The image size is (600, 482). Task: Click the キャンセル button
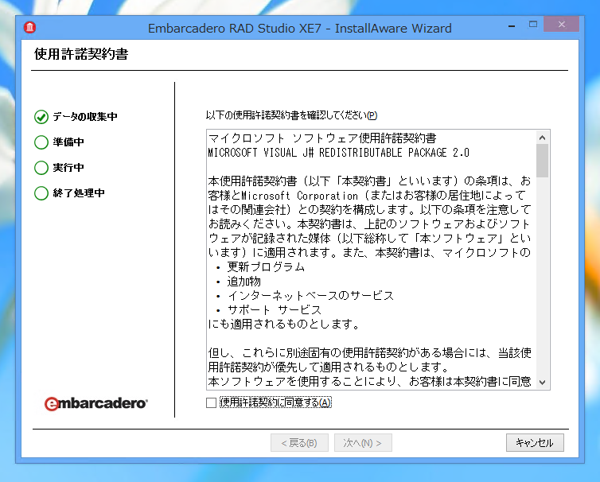[535, 442]
